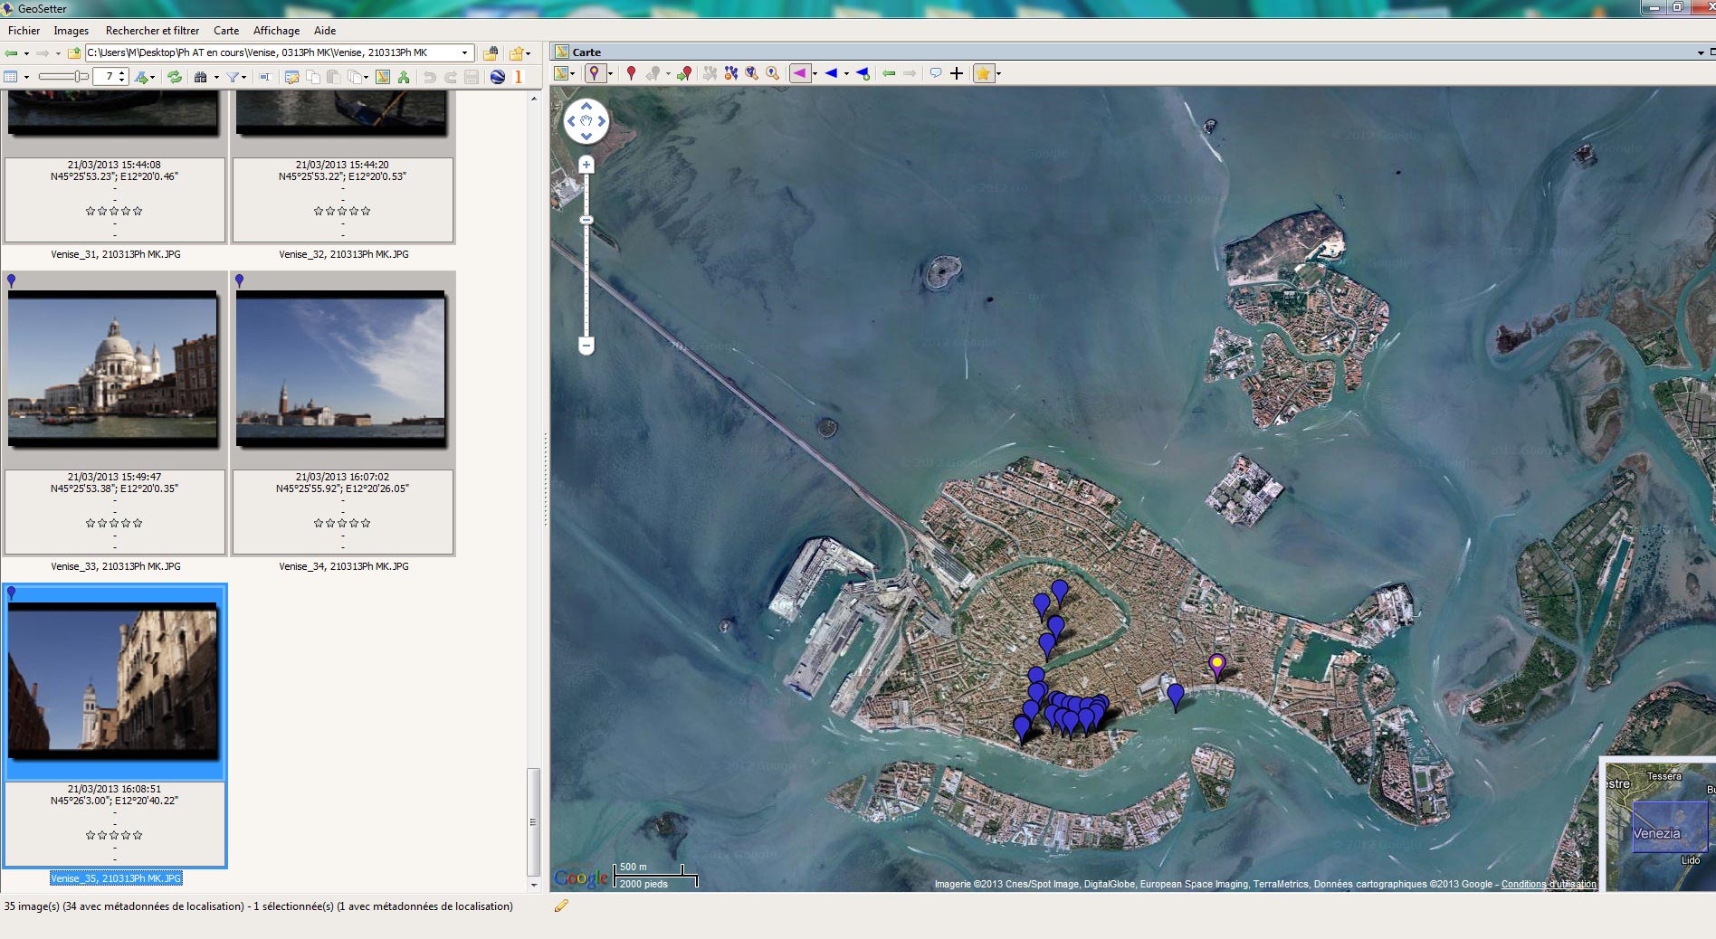Select the position marker tool on the map toolbar
The height and width of the screenshot is (939, 1716).
pos(594,73)
